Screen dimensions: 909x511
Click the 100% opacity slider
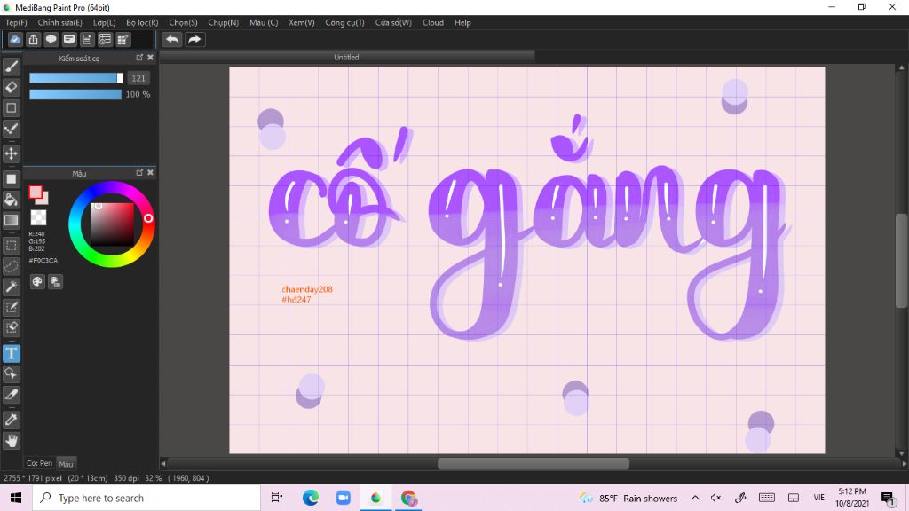pyautogui.click(x=75, y=94)
